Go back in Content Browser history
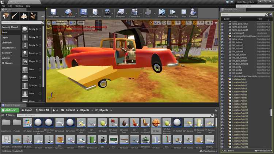 54,110
